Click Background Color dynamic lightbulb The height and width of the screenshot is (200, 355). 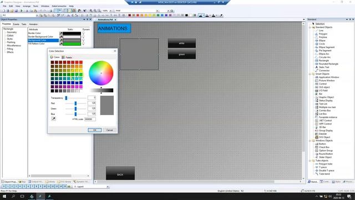pos(83,40)
